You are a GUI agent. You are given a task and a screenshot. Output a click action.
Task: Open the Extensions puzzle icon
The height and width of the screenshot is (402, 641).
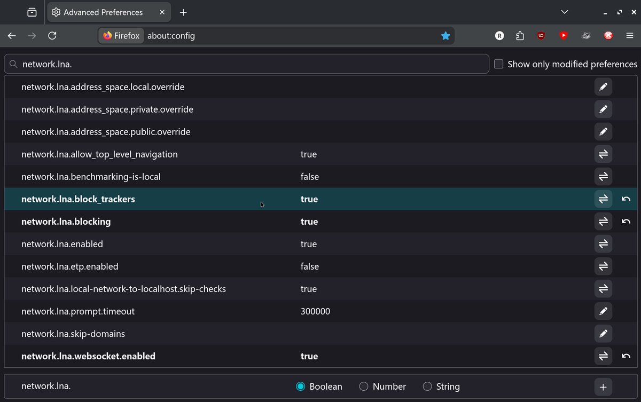point(520,36)
